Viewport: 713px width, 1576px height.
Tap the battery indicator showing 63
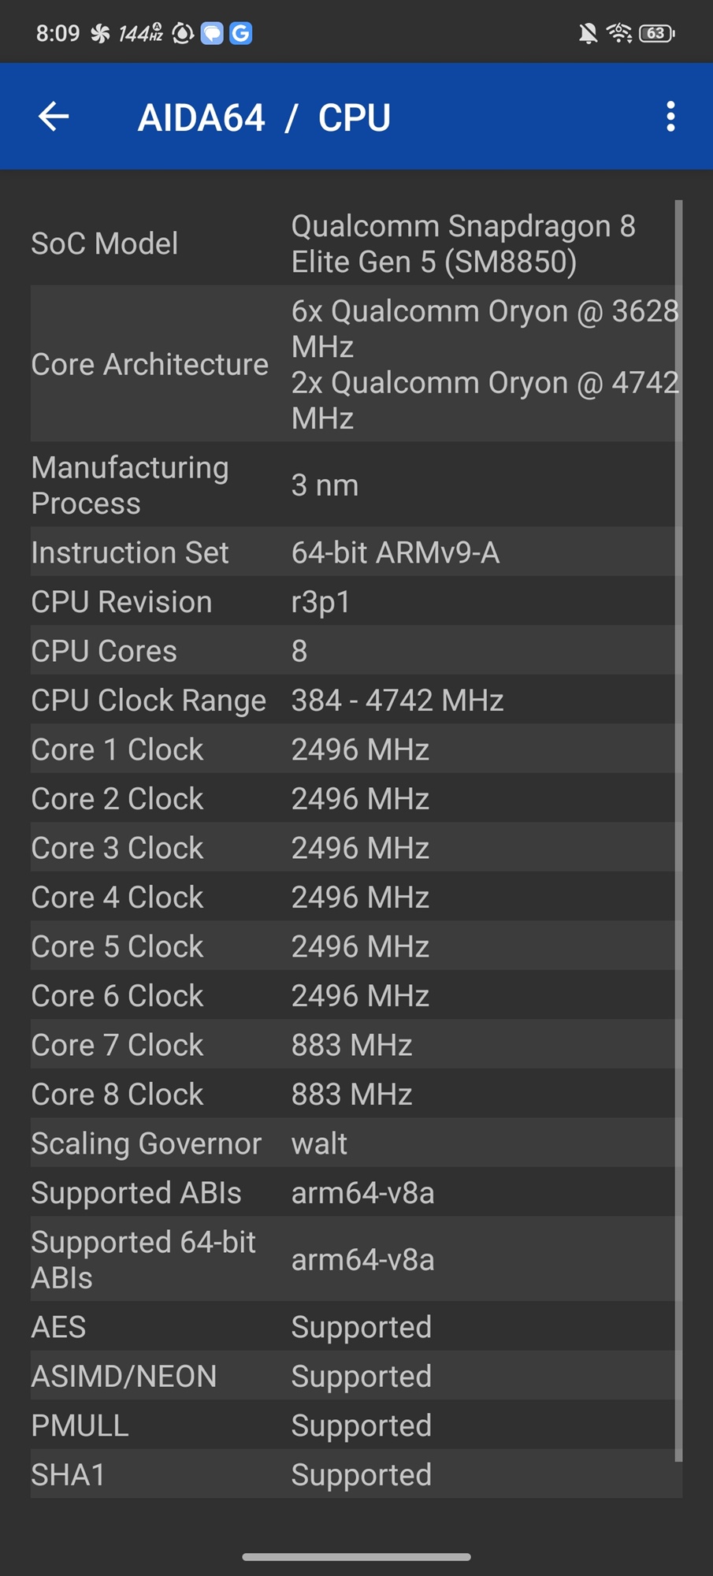[656, 33]
